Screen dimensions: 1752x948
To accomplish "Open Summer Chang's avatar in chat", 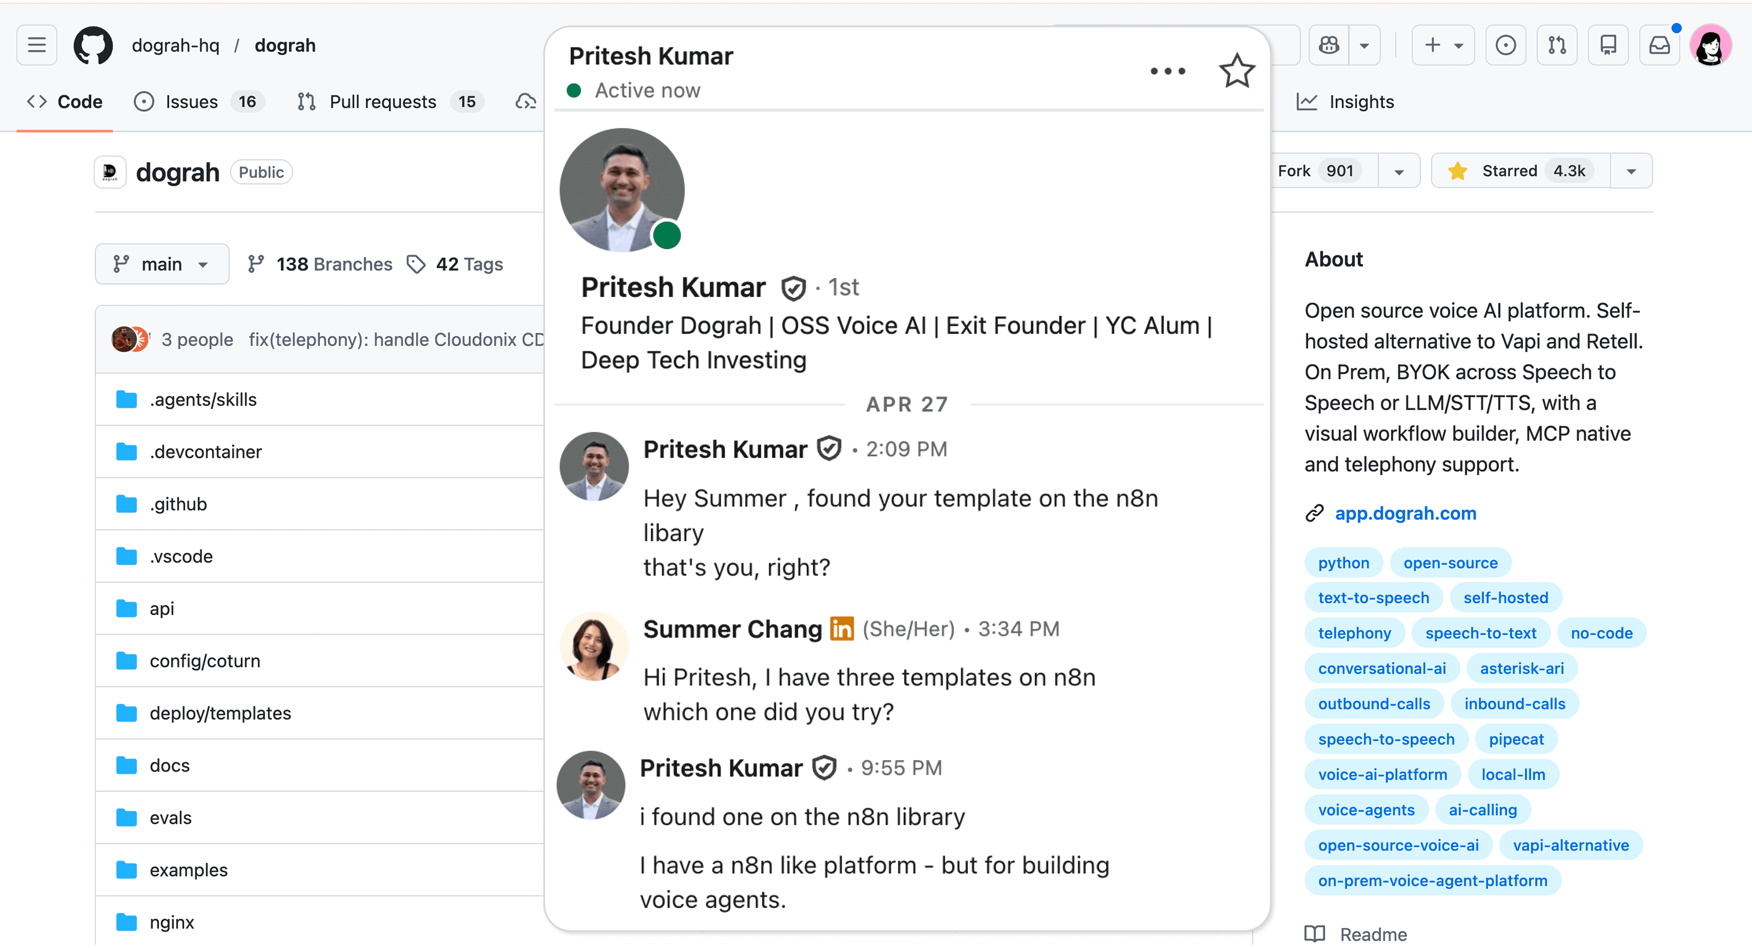I will tap(594, 646).
